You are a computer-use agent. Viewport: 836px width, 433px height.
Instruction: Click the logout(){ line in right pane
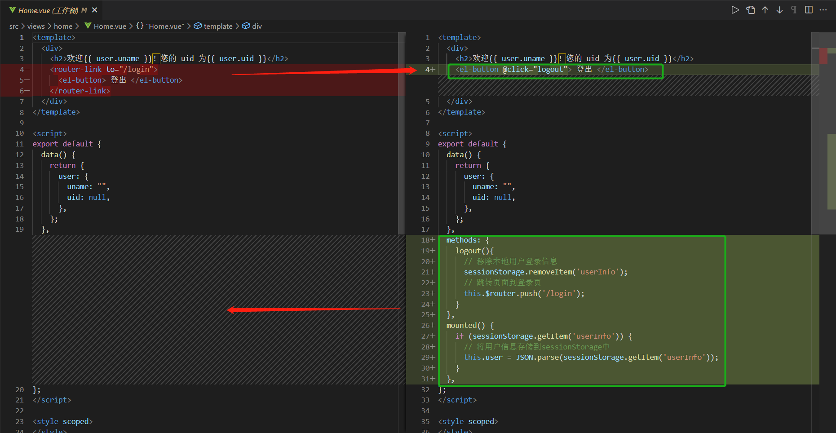[x=474, y=251]
